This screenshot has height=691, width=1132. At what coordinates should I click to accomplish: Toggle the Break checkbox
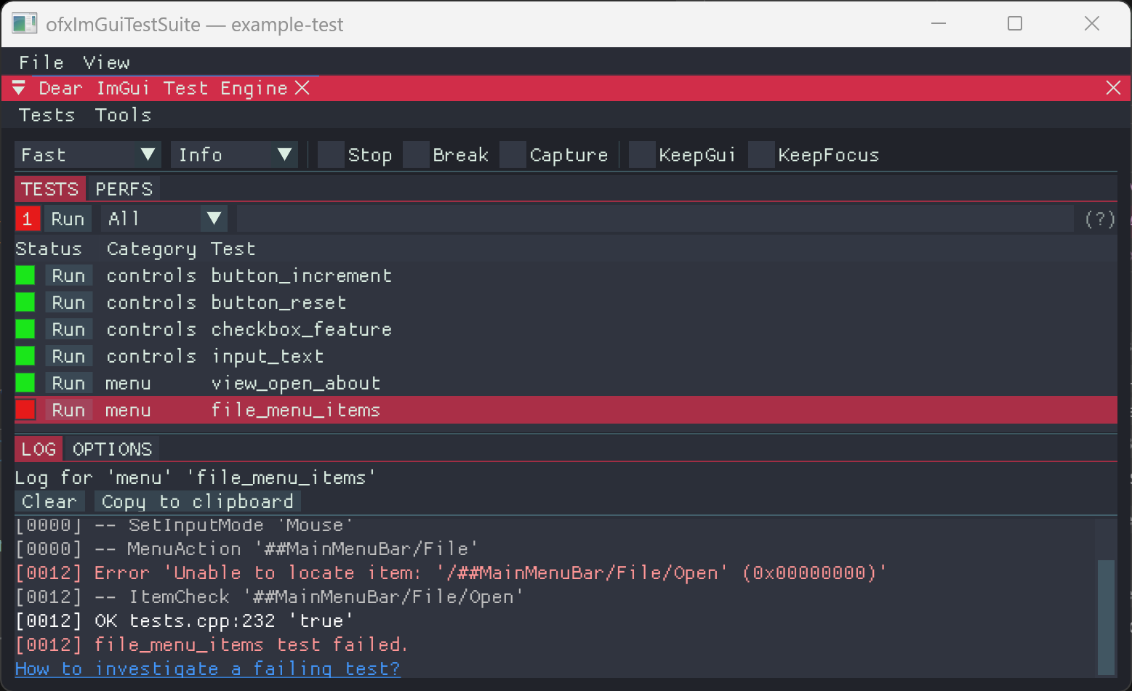(x=416, y=155)
